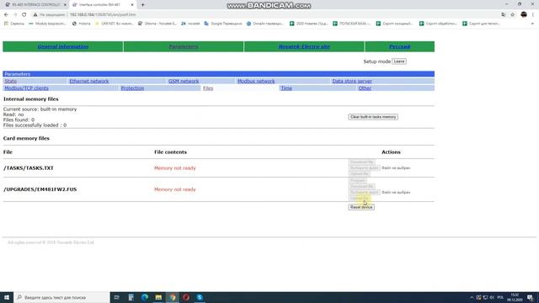539x303 pixels.
Task: Open the State parameters tab
Action: tap(11, 81)
